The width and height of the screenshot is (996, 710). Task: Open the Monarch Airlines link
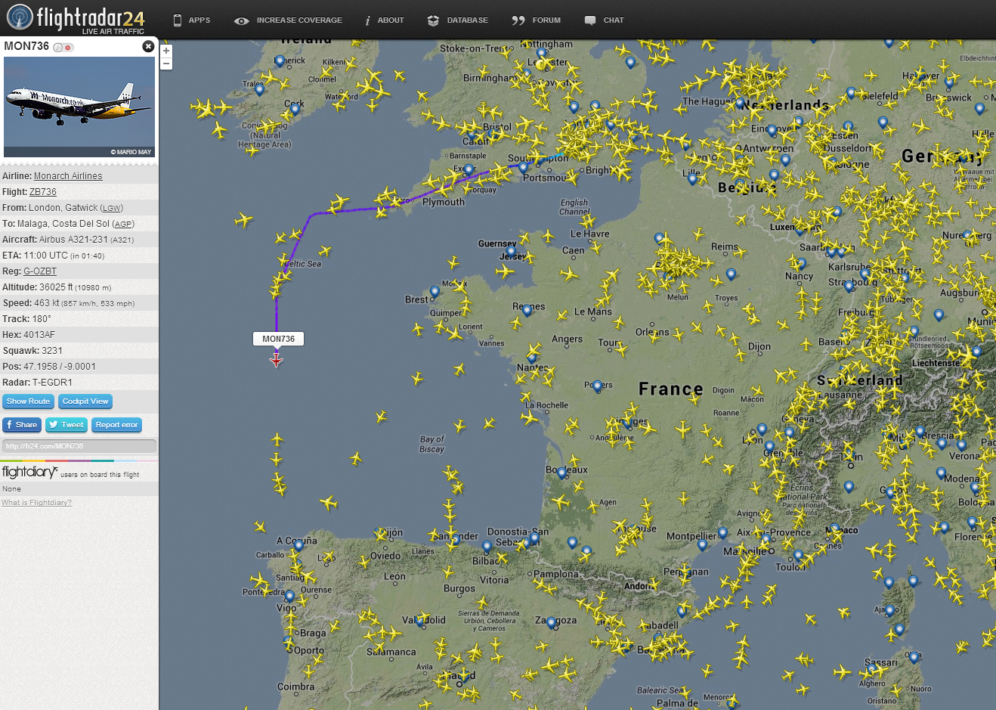(x=68, y=176)
